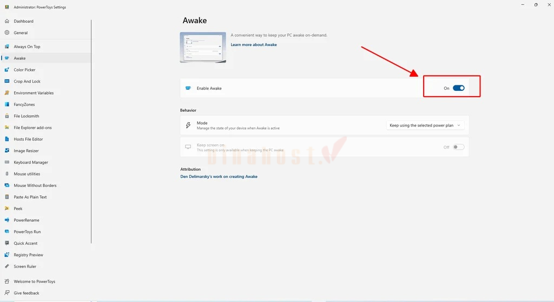
Task: Open the Learn more about Awake link
Action: [254, 45]
